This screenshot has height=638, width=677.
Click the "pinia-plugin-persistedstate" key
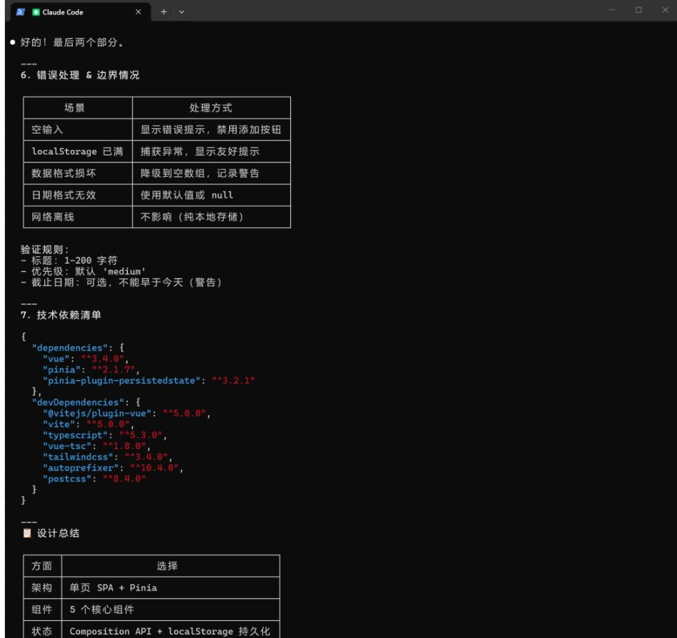(x=121, y=381)
